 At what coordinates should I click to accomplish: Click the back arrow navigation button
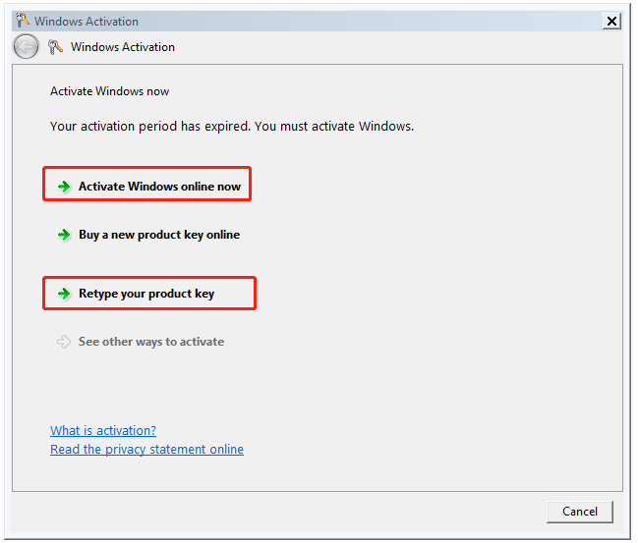(26, 47)
